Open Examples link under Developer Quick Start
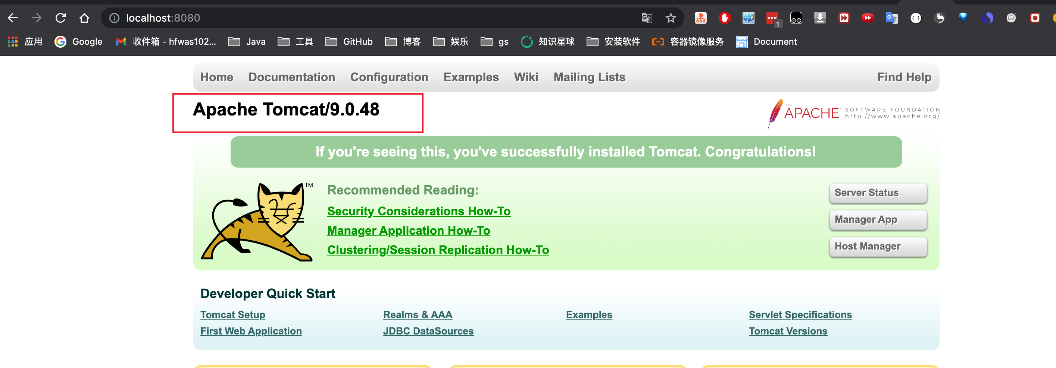 click(x=589, y=314)
